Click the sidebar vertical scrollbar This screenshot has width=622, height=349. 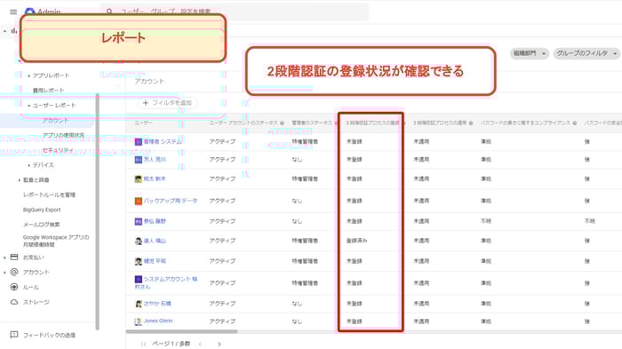coord(97,211)
